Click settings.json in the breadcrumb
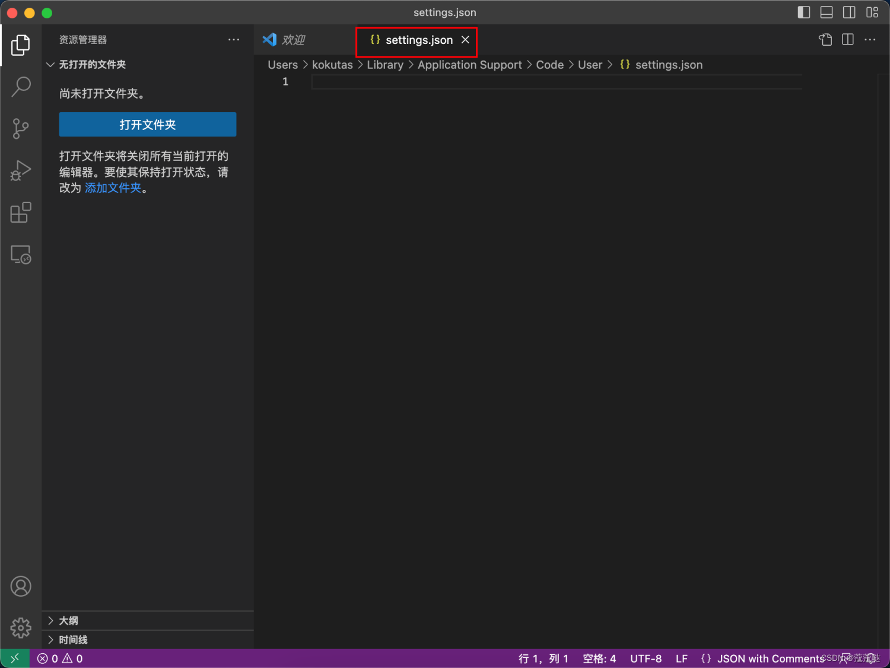The height and width of the screenshot is (668, 890). pyautogui.click(x=662, y=65)
